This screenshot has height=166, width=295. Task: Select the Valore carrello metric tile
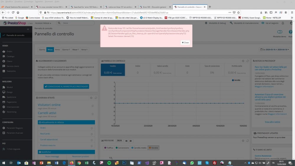(x=162, y=70)
